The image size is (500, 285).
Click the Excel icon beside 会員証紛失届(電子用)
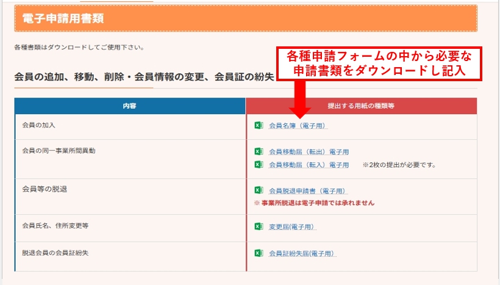pyautogui.click(x=259, y=253)
